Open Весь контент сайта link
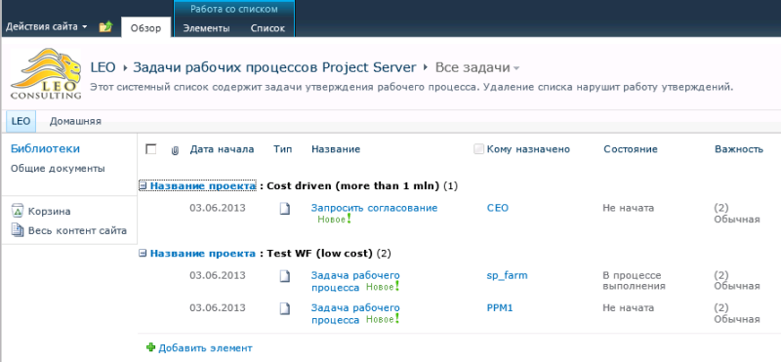This screenshot has height=362, width=781. [x=77, y=230]
